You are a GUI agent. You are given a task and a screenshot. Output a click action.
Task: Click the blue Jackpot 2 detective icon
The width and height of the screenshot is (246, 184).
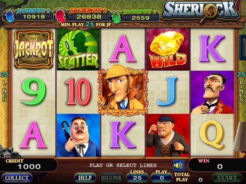point(9,16)
